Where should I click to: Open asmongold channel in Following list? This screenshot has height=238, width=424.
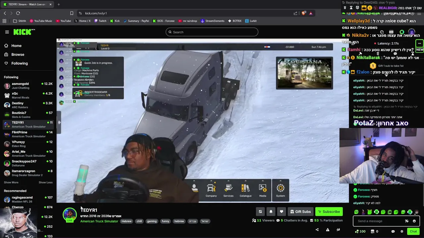(28, 86)
